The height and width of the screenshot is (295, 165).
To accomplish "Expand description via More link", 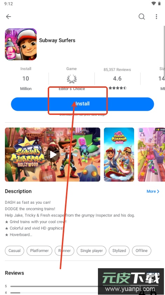I will click(151, 191).
